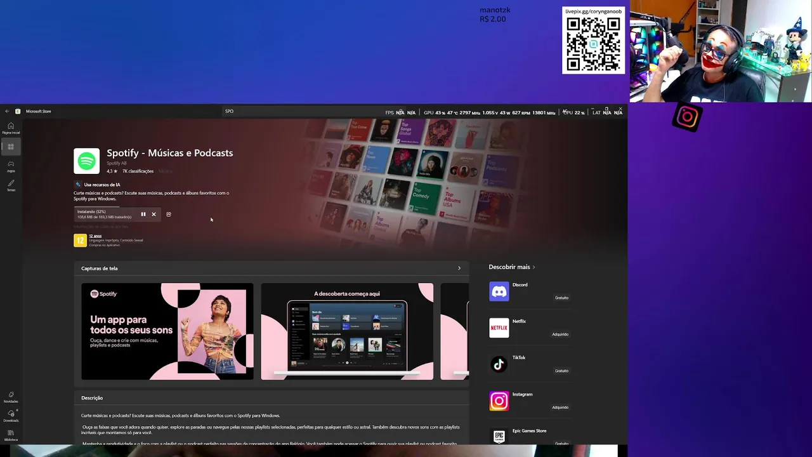Viewport: 812px width, 457px height.
Task: Click the Spotify app logo
Action: tap(86, 161)
